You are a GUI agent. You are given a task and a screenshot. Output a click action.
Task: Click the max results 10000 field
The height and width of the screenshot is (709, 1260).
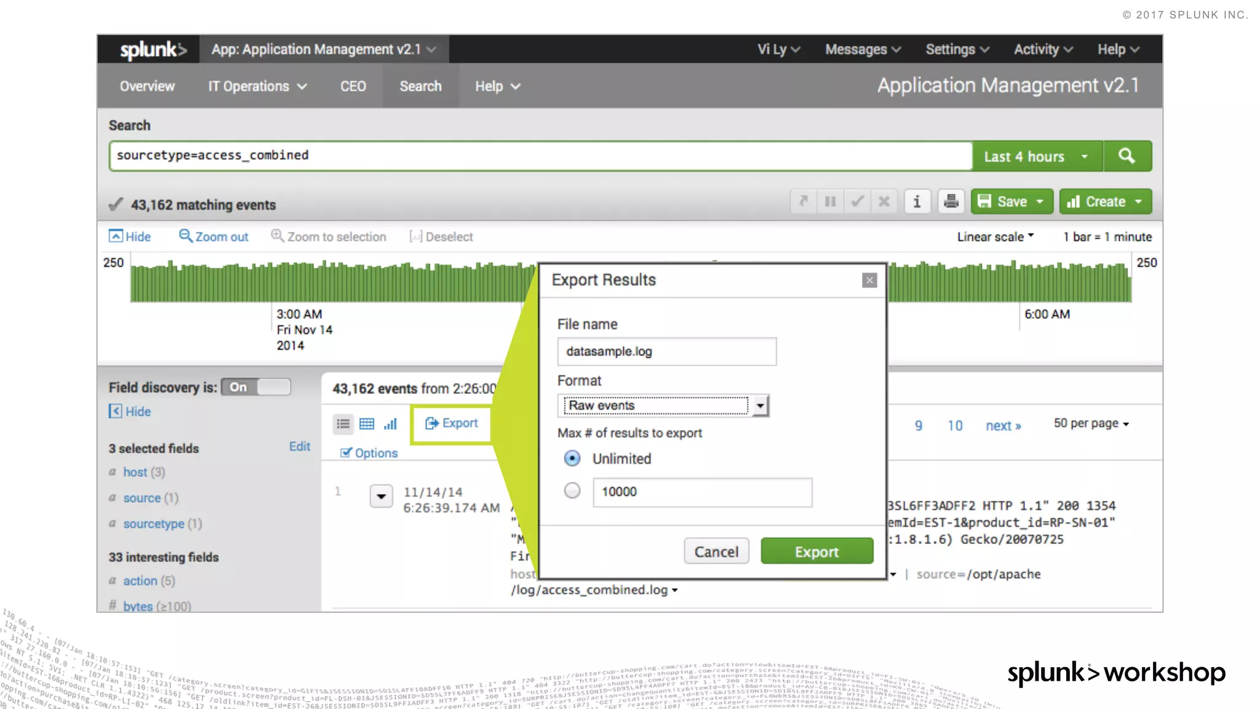coord(703,492)
